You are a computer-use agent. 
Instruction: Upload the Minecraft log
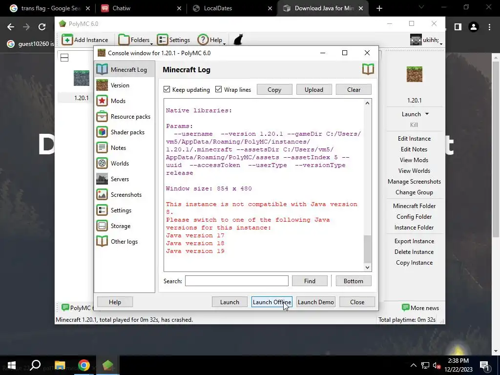[314, 90]
